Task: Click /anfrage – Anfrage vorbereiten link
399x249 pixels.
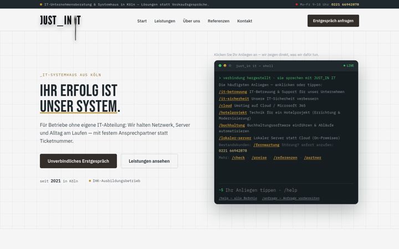Action: tap(290, 198)
